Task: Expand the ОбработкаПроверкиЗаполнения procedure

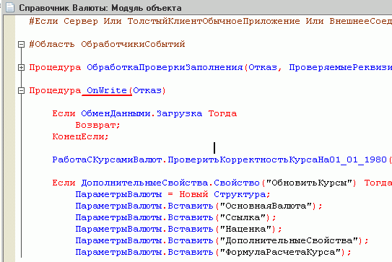Action: [21, 68]
